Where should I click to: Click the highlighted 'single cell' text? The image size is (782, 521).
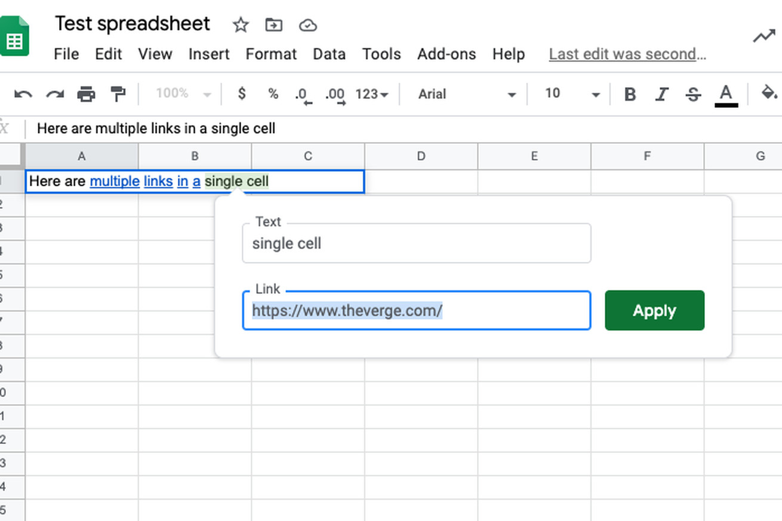tap(237, 181)
